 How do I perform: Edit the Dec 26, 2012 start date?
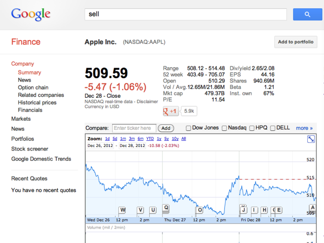click(x=100, y=146)
